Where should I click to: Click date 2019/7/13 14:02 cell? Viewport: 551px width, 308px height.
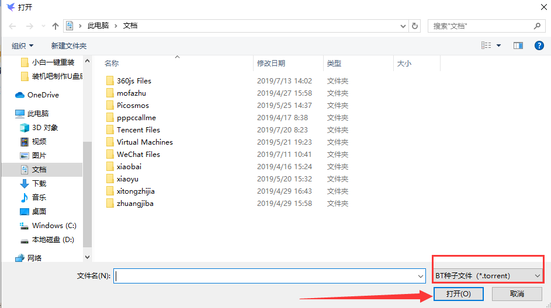click(x=285, y=81)
